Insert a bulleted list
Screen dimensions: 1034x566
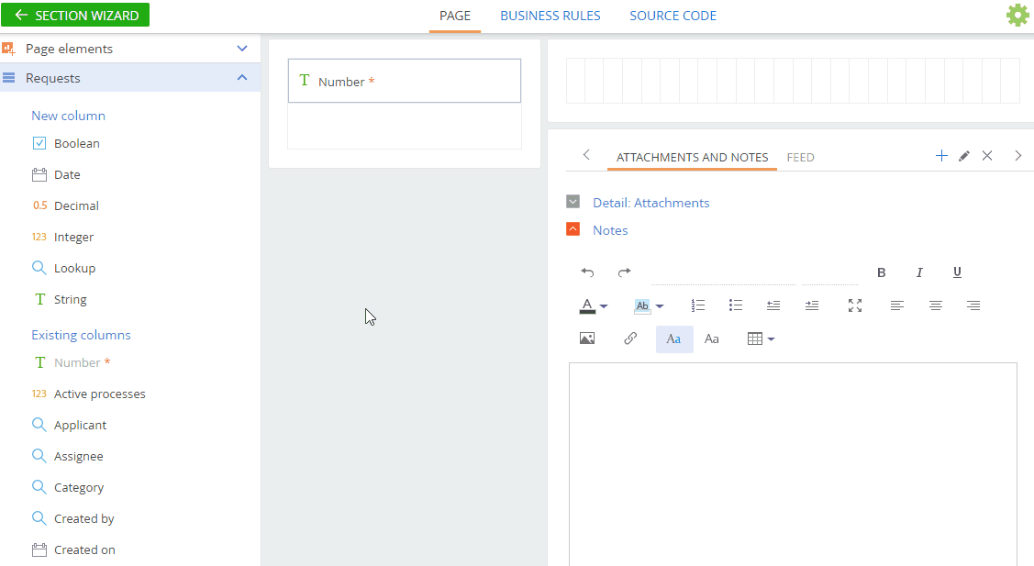(x=736, y=305)
